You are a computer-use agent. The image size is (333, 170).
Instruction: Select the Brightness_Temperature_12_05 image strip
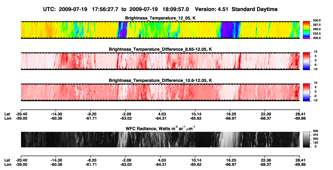160,30
